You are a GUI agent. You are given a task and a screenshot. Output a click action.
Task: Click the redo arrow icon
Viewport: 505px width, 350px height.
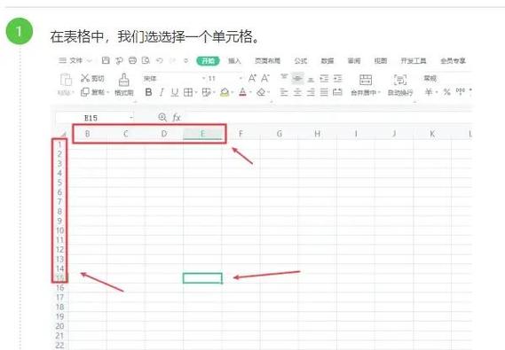pos(172,60)
